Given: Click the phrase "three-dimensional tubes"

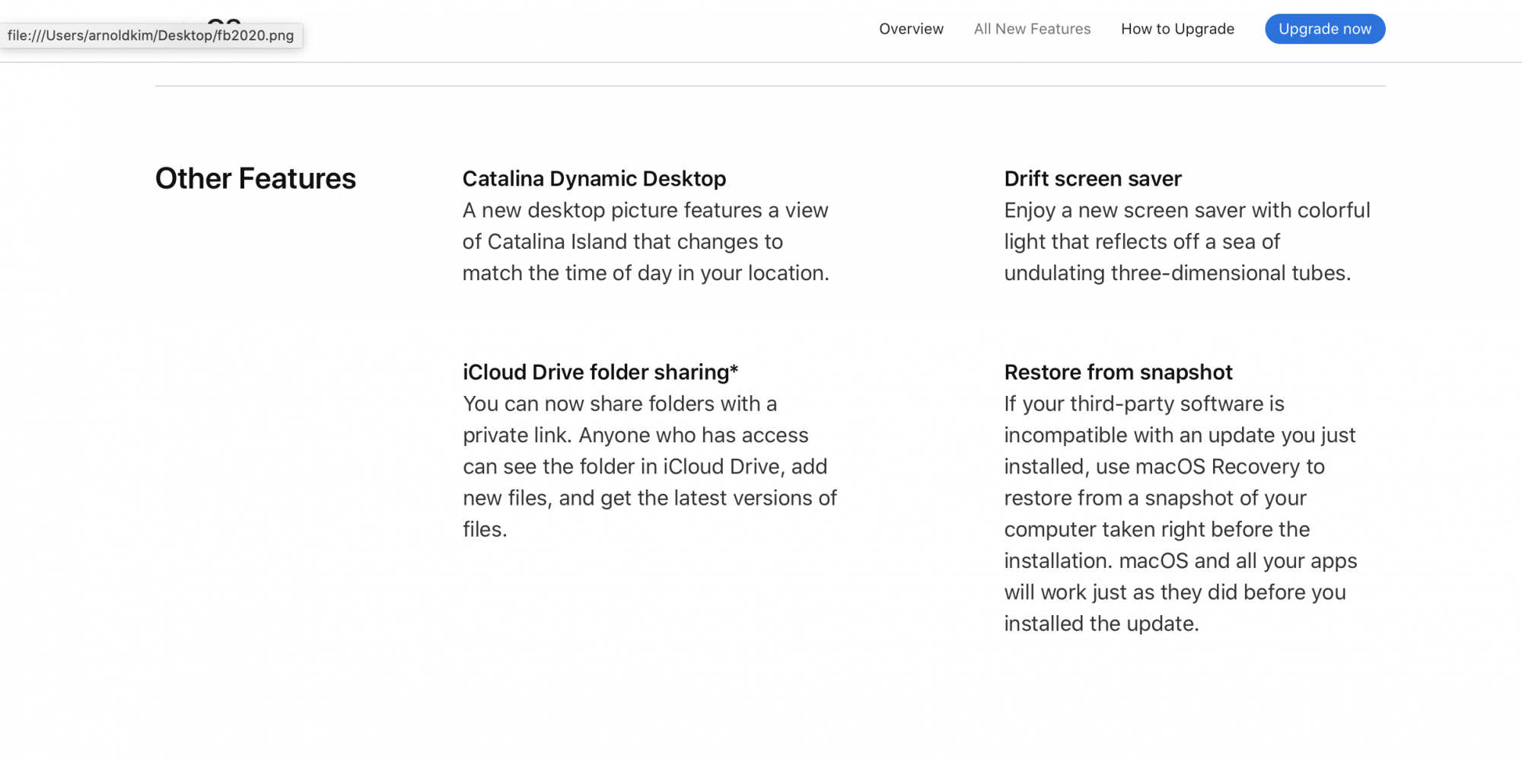Looking at the screenshot, I should 1229,273.
